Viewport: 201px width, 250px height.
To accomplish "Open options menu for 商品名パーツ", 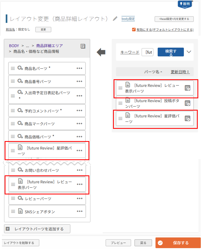I will [79, 68].
